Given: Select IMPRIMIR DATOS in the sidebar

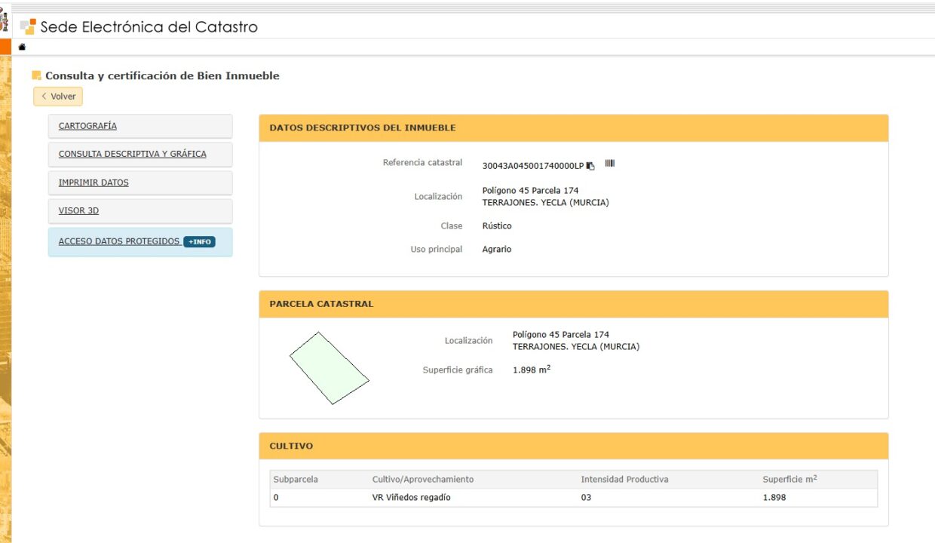Looking at the screenshot, I should tap(140, 183).
